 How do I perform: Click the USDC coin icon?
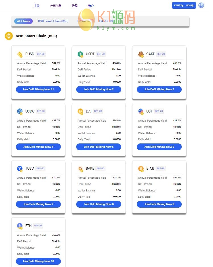pyautogui.click(x=20, y=111)
